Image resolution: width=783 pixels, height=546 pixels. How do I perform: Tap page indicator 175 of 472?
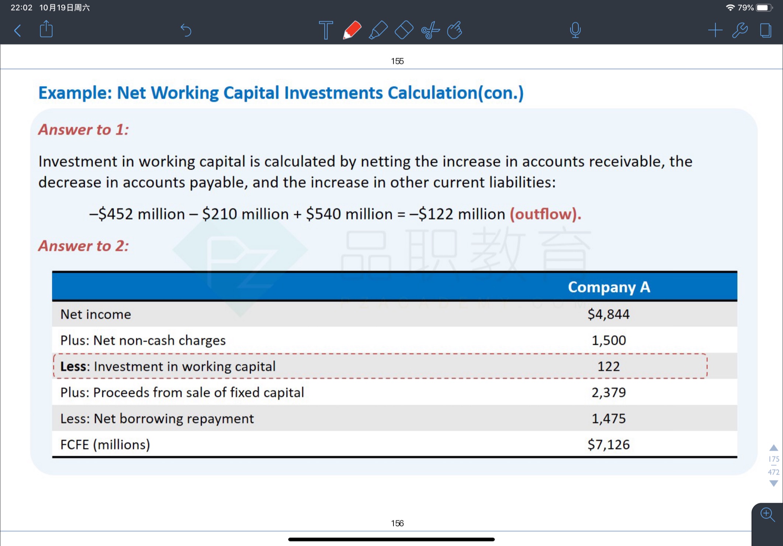pos(773,465)
